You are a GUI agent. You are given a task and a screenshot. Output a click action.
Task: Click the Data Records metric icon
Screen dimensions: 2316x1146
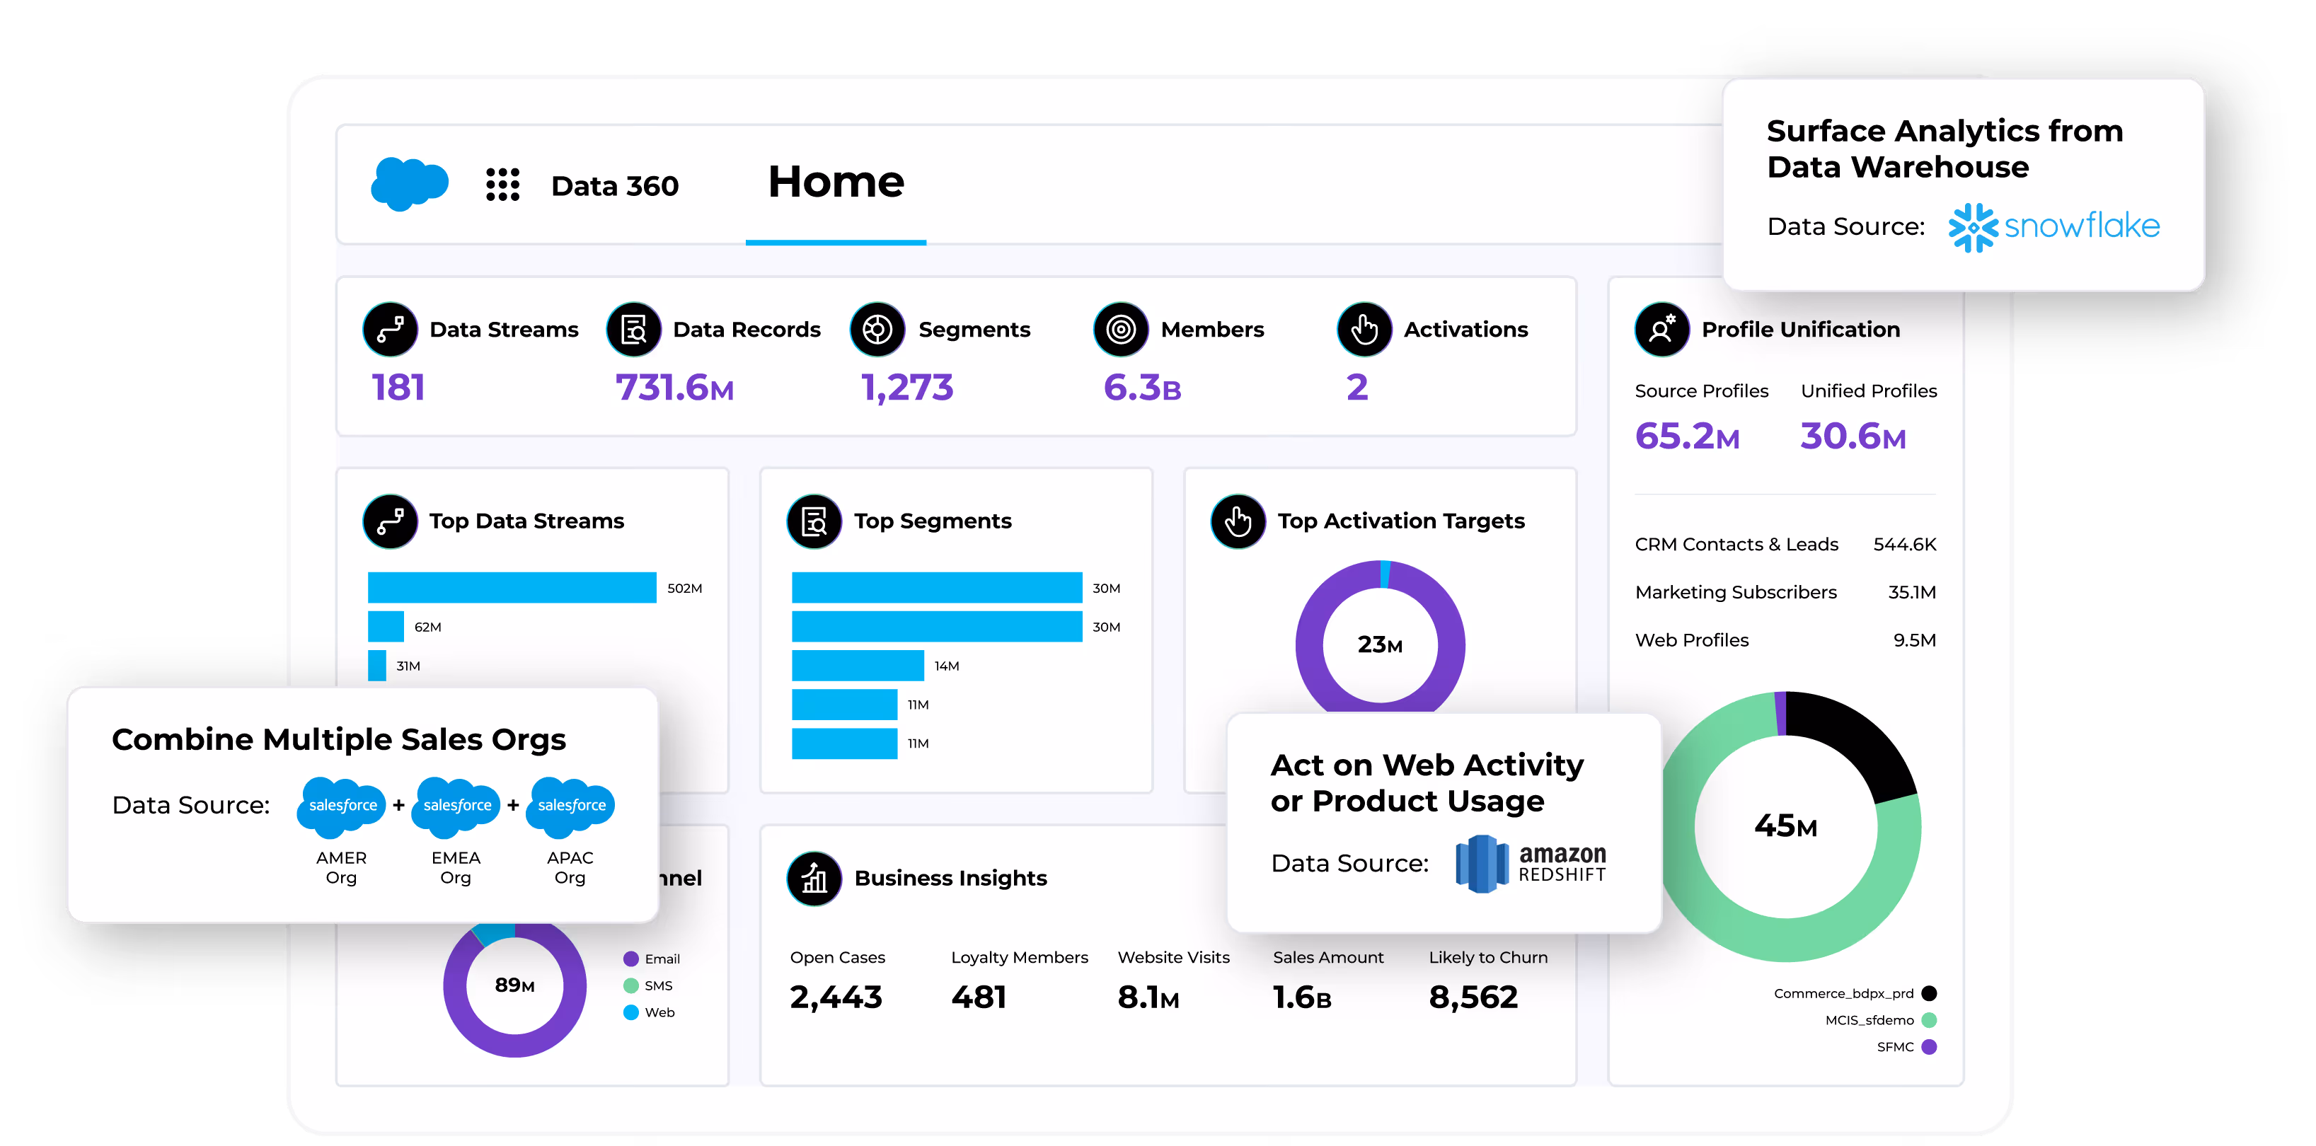click(634, 330)
